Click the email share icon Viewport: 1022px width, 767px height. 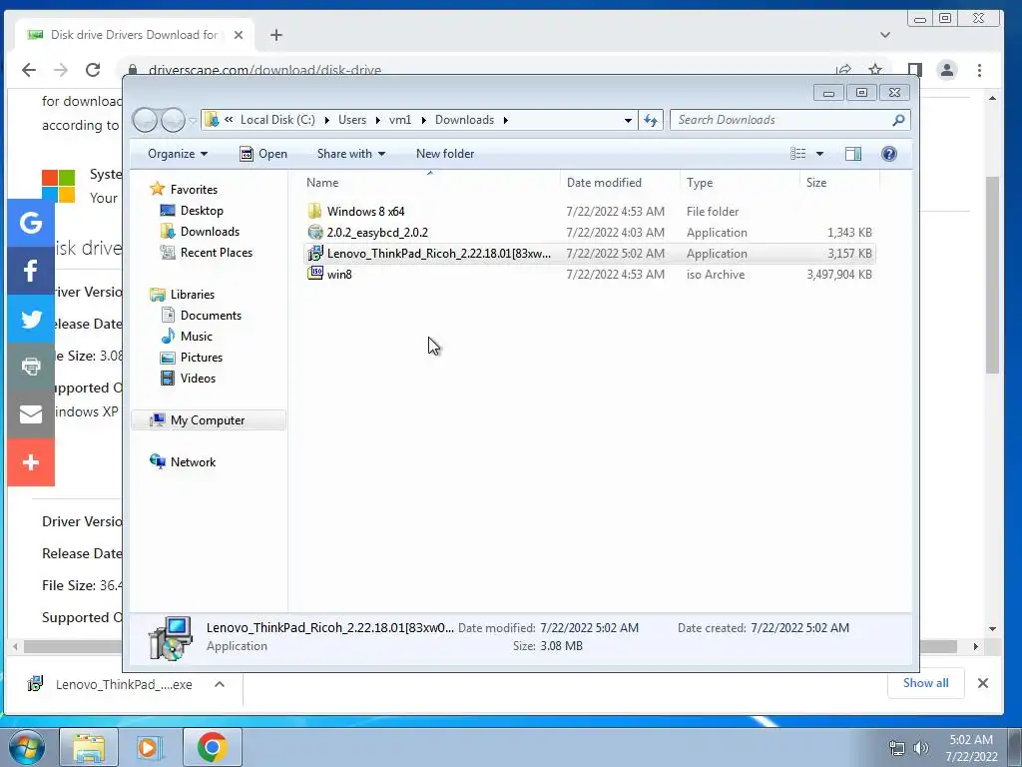31,414
